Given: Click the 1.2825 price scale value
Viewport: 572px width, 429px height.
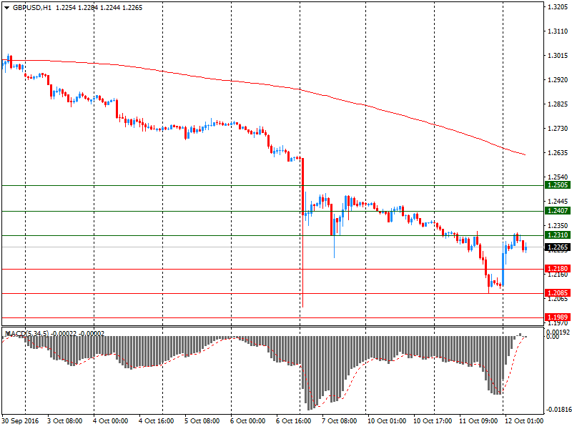Looking at the screenshot, I should tap(558, 104).
